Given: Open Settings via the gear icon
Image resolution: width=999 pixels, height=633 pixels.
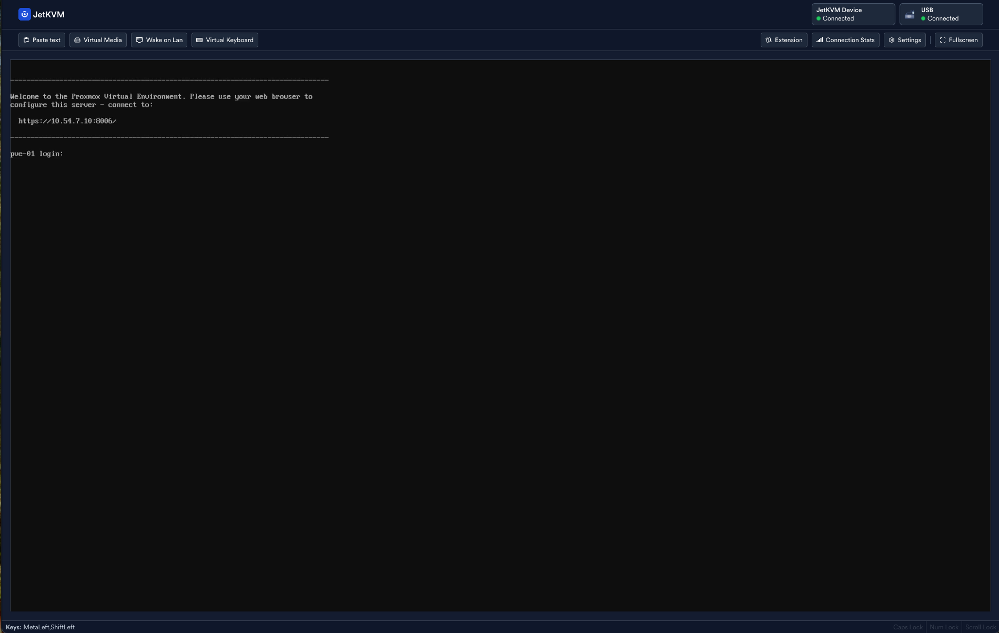Looking at the screenshot, I should tap(892, 40).
